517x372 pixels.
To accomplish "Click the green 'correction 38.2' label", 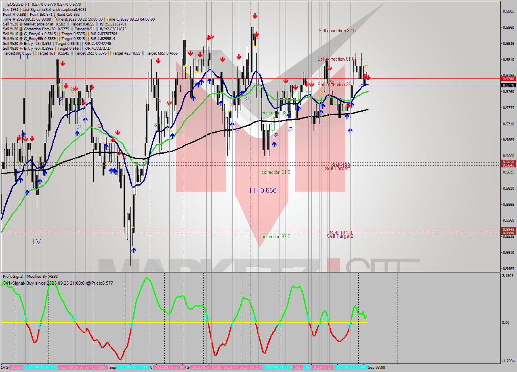I will tap(275, 113).
